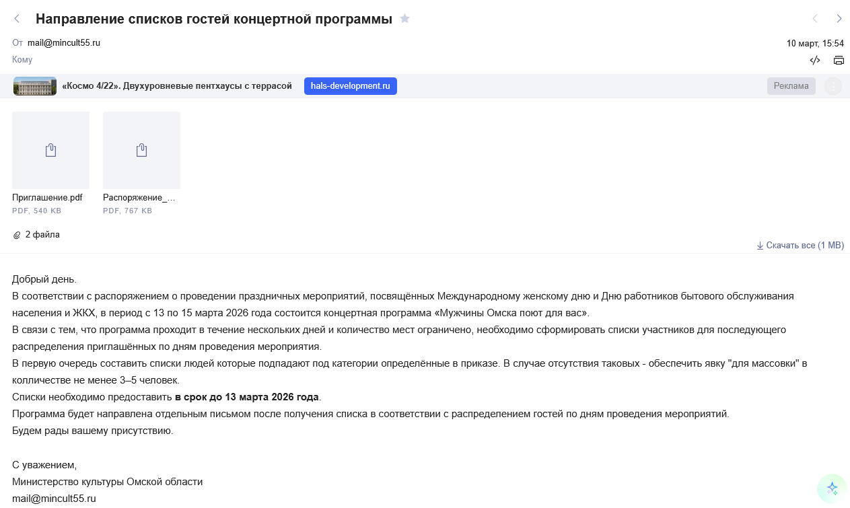850x508 pixels.
Task: Click the Реклама label button
Action: click(791, 86)
